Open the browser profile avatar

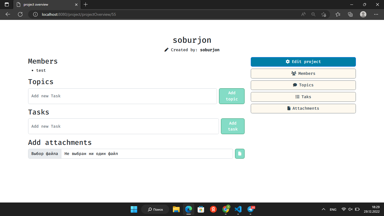pyautogui.click(x=363, y=14)
